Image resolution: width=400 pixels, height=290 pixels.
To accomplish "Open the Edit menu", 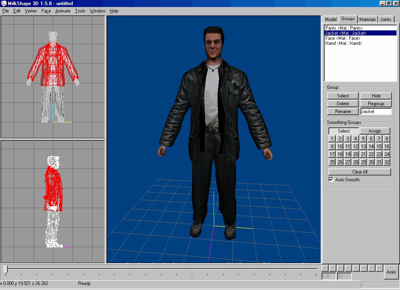I will 17,11.
